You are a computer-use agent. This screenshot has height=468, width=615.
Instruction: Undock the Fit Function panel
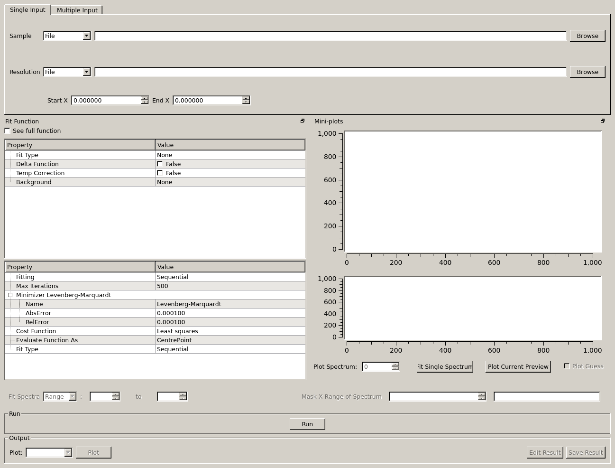tap(303, 121)
